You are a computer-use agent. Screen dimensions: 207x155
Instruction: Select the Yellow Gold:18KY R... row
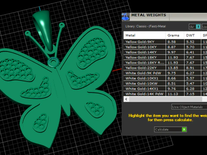pos(165,62)
